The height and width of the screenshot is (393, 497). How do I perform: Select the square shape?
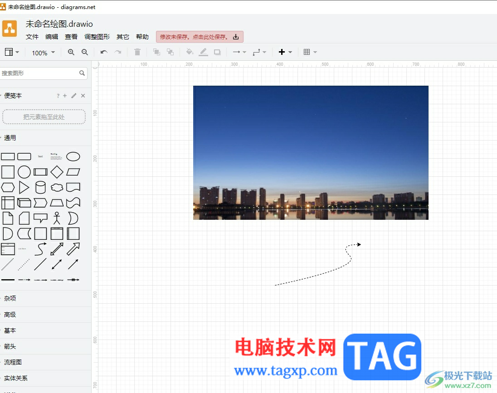tap(8, 172)
